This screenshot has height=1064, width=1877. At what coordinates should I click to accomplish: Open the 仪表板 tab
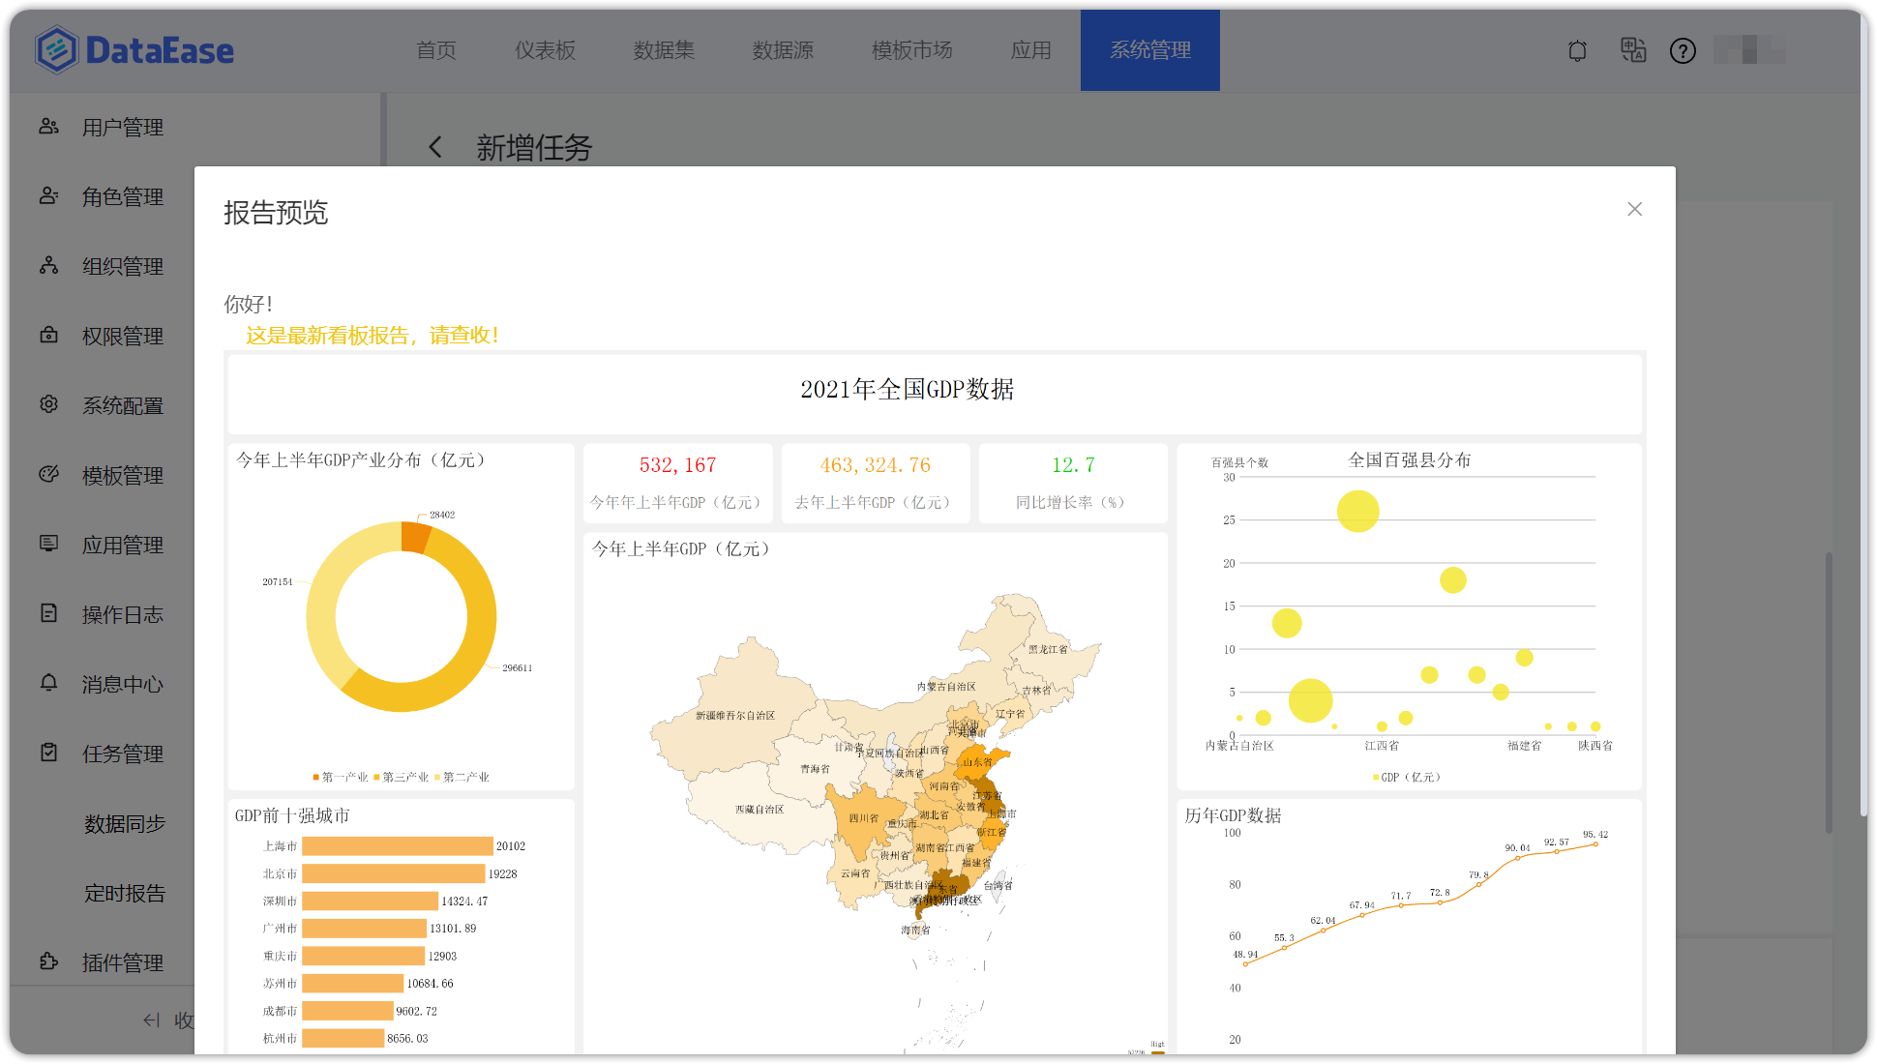pyautogui.click(x=546, y=50)
